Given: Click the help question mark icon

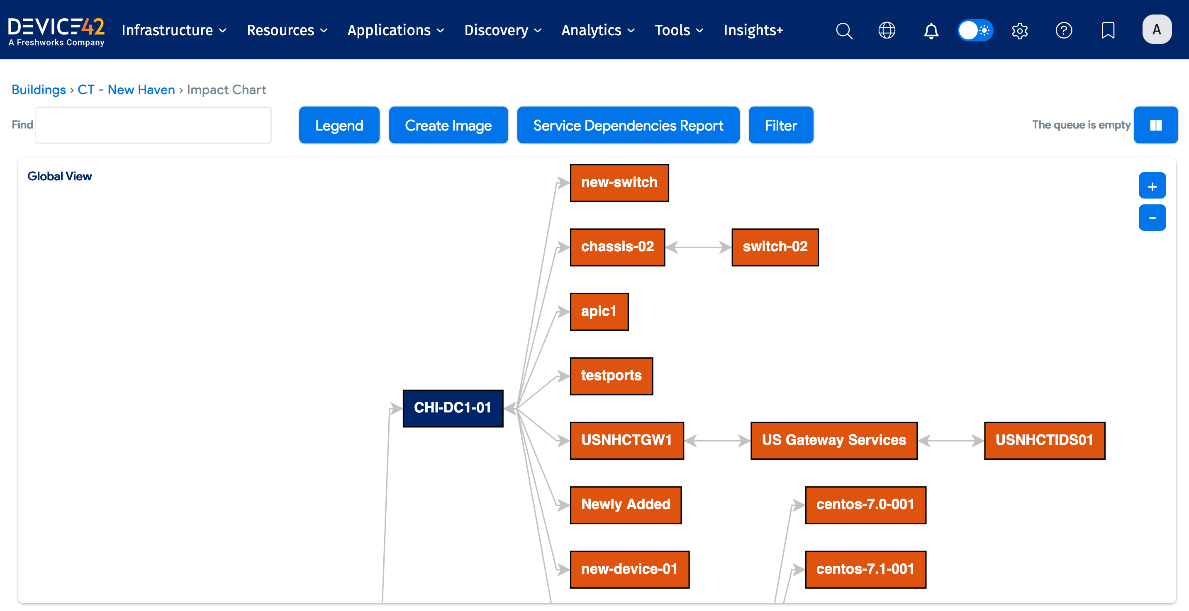Looking at the screenshot, I should coord(1063,30).
